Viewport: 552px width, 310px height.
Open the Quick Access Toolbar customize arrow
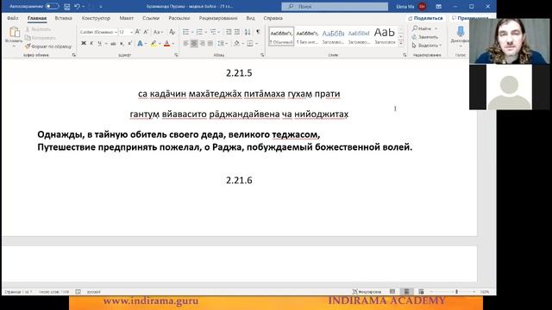(101, 7)
